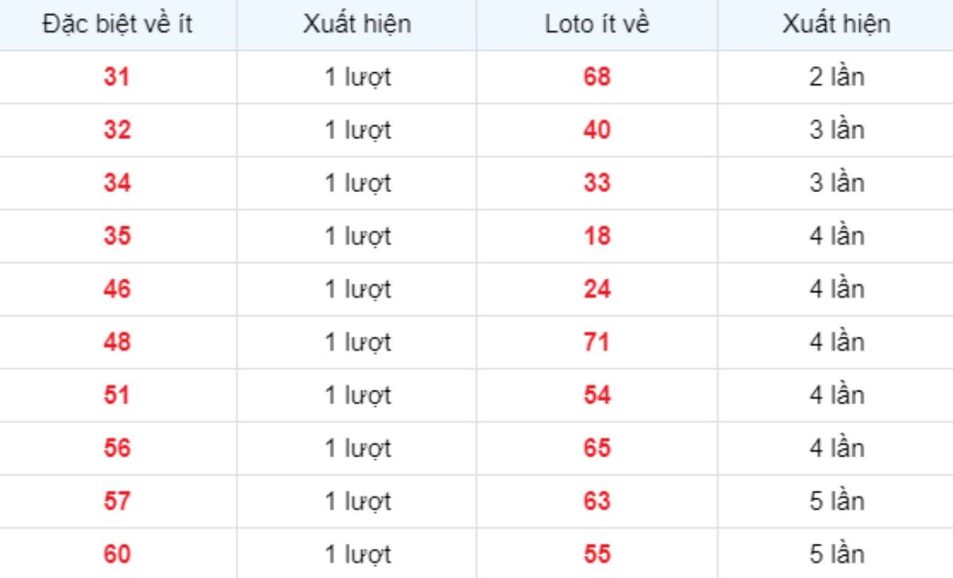Click the '2 lần' cell beside 68
Screen dimensions: 953x578
pyautogui.click(x=836, y=78)
